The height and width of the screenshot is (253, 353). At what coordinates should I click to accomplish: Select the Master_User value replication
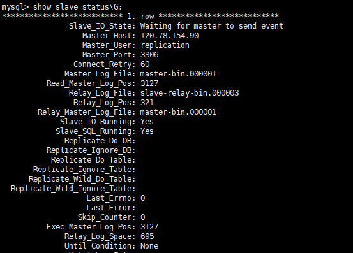click(x=165, y=45)
